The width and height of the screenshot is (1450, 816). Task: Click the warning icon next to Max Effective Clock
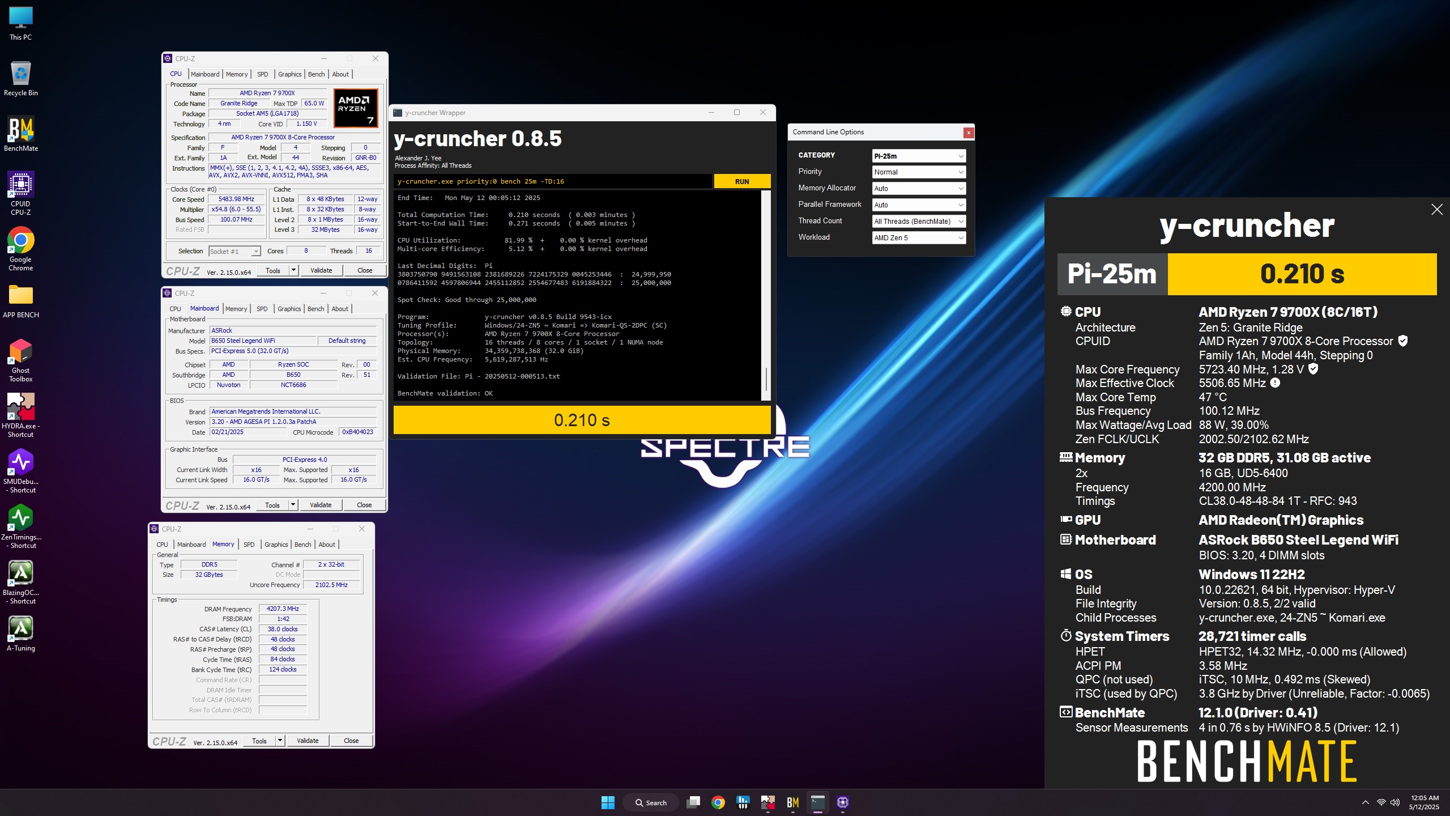click(x=1275, y=383)
